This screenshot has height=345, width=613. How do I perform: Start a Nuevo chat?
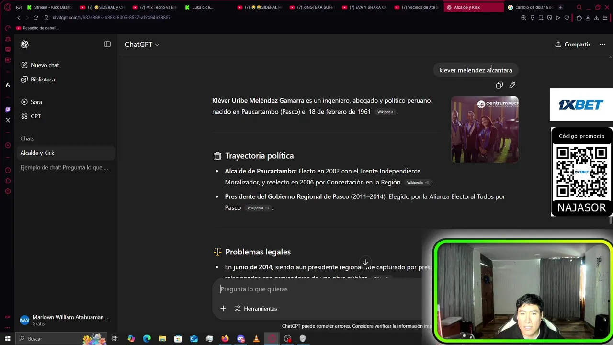[x=40, y=65]
